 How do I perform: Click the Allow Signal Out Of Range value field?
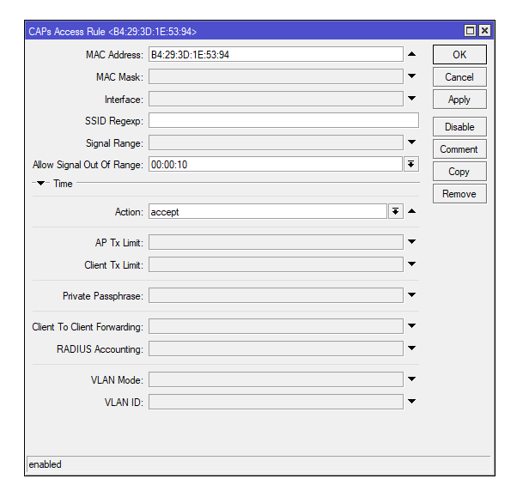coord(276,164)
